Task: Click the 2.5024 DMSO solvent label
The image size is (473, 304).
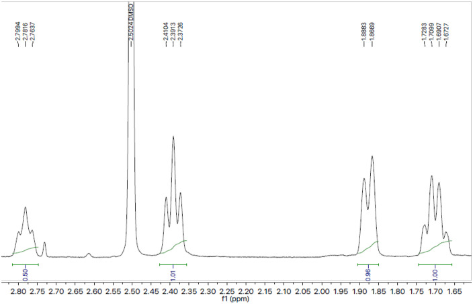Action: [x=131, y=23]
